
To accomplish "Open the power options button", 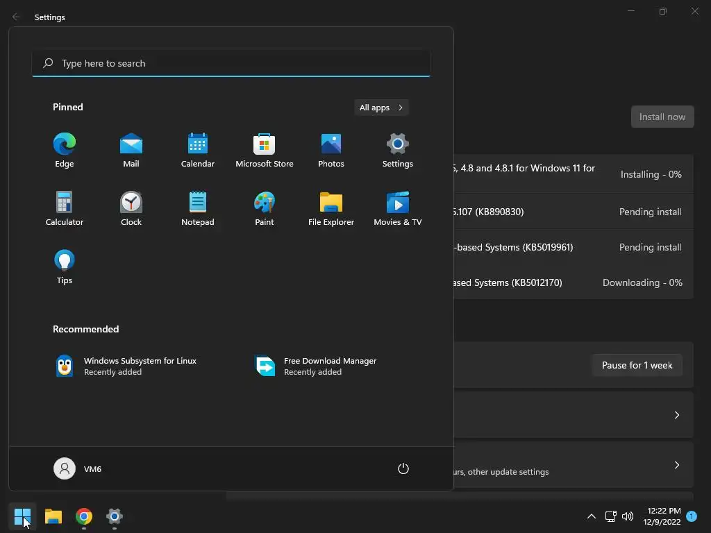I will pos(403,468).
